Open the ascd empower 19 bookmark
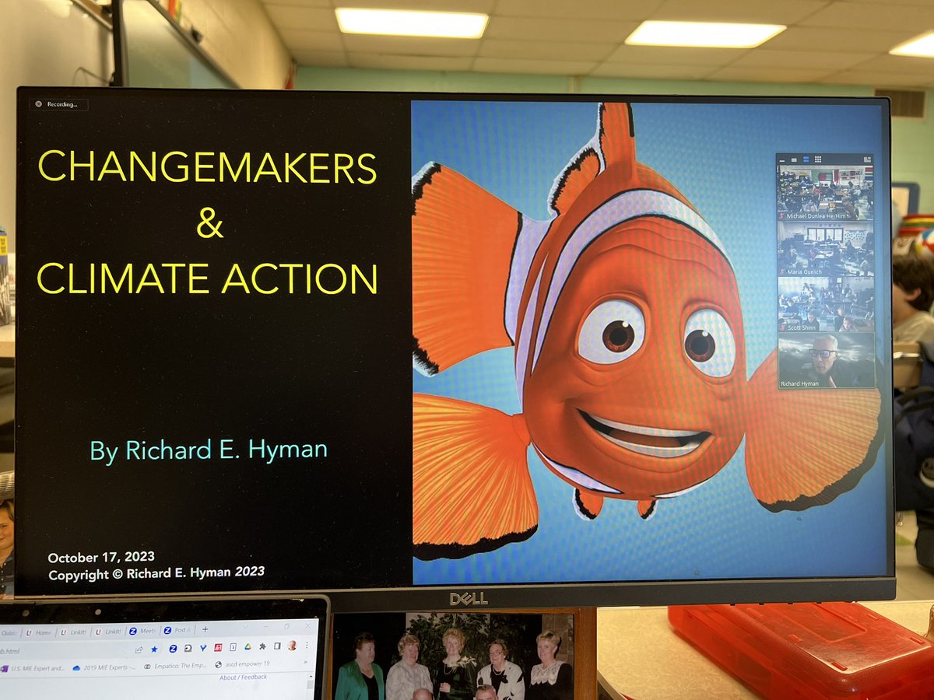The width and height of the screenshot is (934, 700). coord(242,664)
